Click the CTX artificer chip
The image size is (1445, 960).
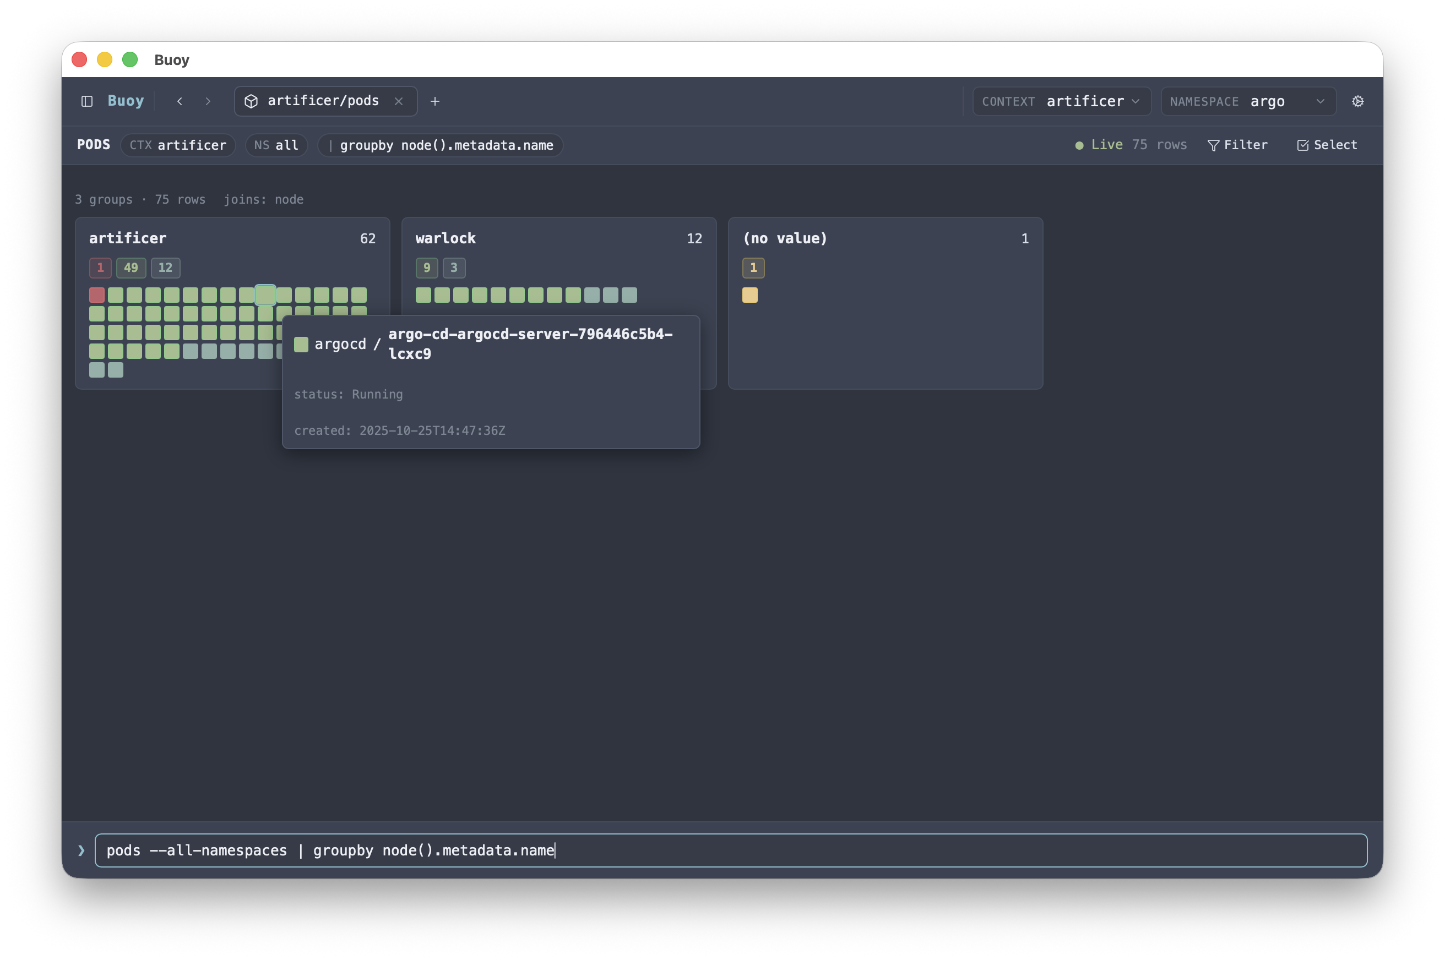tap(178, 145)
